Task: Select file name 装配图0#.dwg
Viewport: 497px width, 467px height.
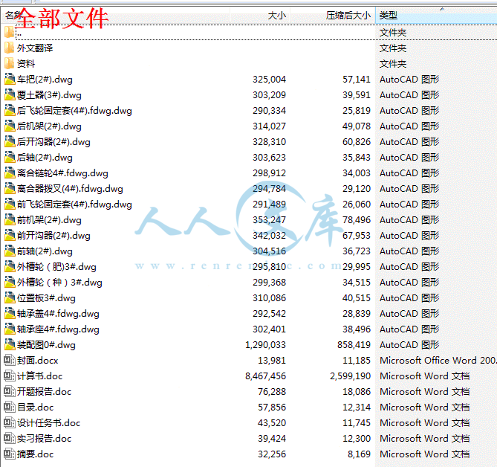Action: [x=46, y=345]
